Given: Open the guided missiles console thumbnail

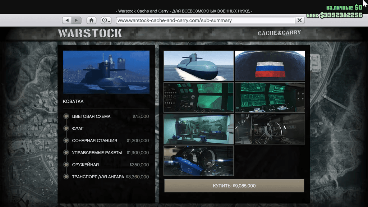Looking at the screenshot, I should point(270,97).
